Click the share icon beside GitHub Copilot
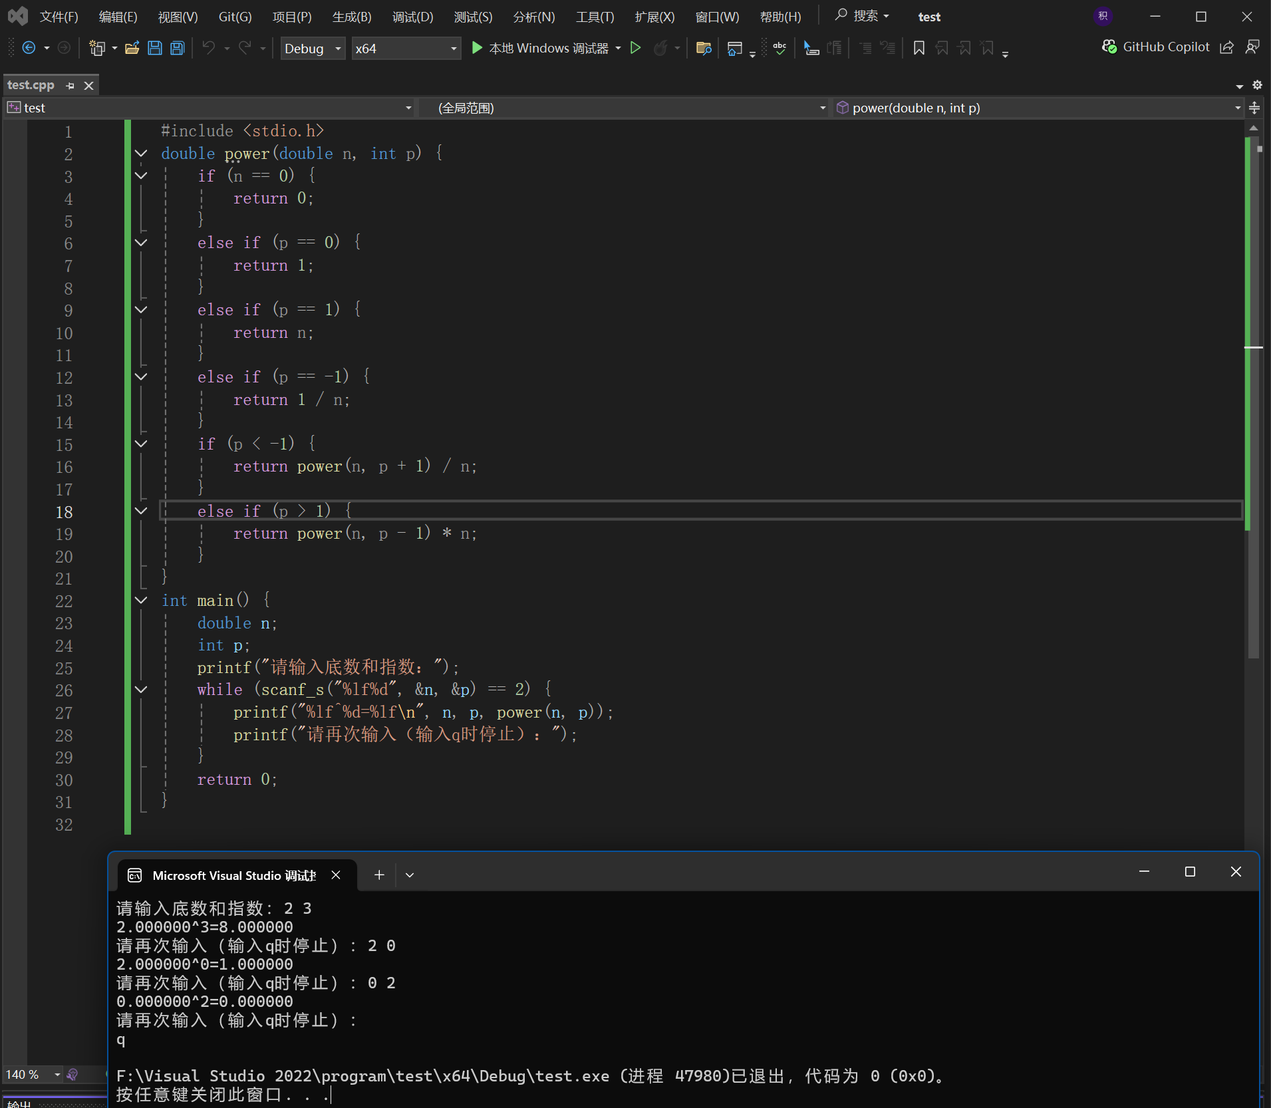 coord(1227,47)
